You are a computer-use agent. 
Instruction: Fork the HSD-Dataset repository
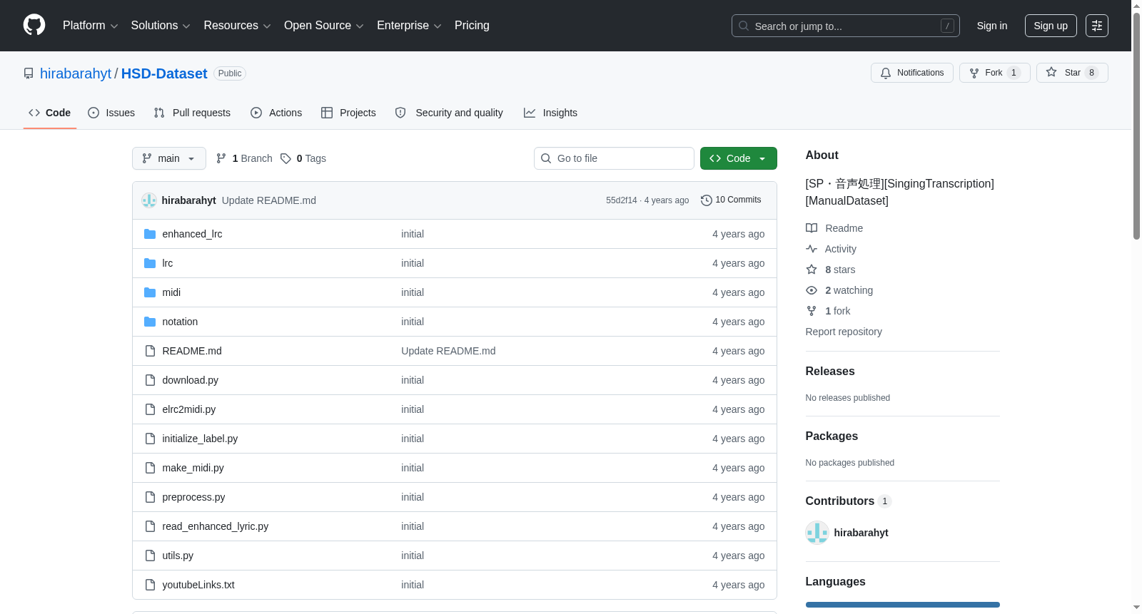pos(994,73)
